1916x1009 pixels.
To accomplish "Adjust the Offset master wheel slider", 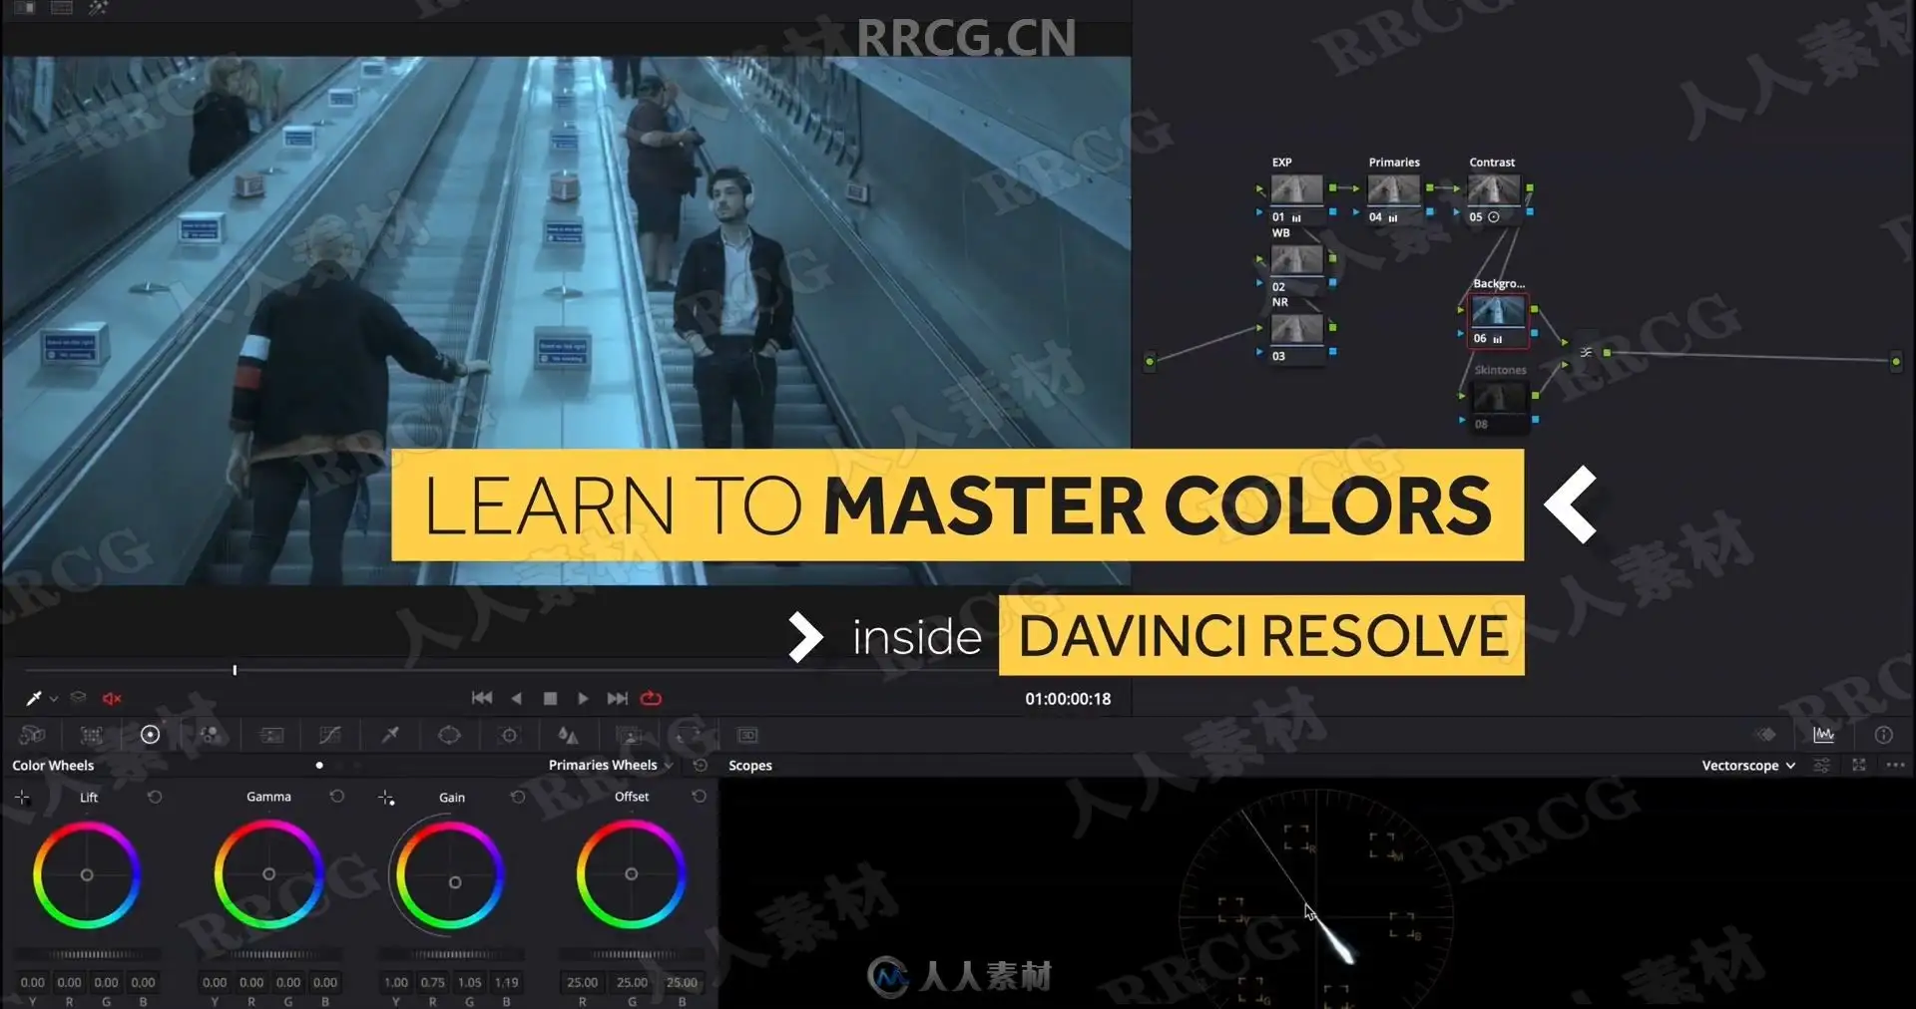I will pos(632,955).
